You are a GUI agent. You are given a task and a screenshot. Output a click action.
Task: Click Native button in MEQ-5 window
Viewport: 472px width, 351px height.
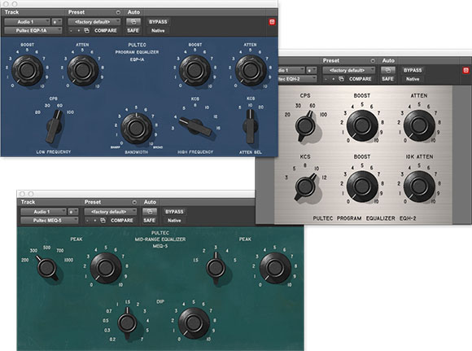click(x=174, y=220)
